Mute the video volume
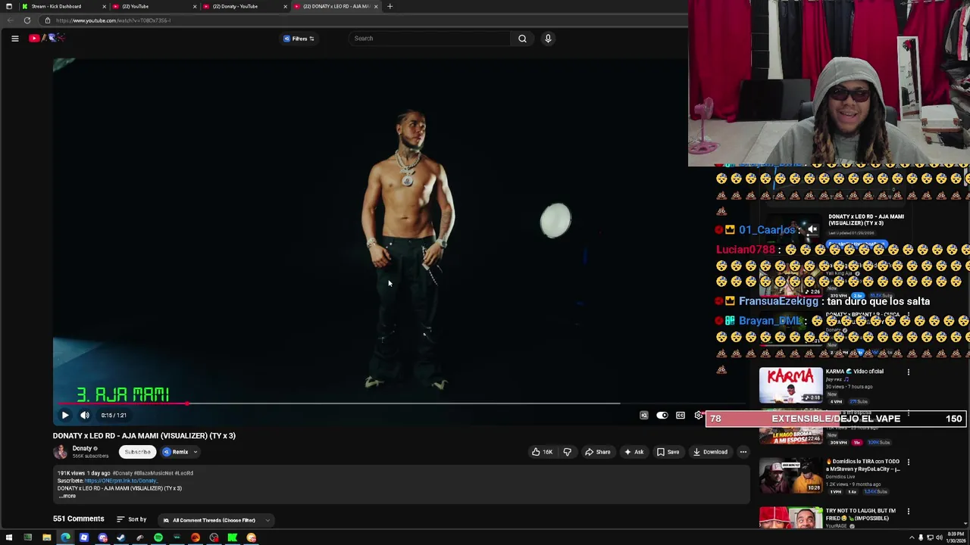The image size is (970, 545). click(85, 415)
